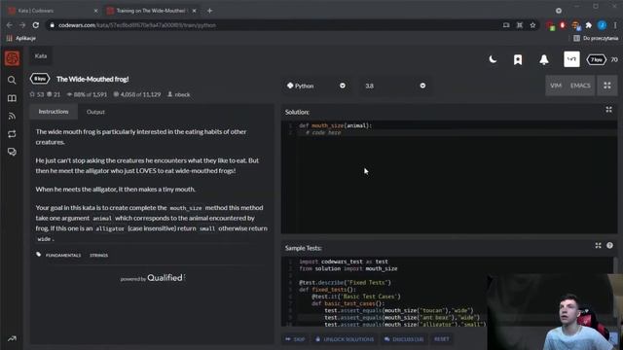This screenshot has width=623, height=350.
Task: Switch to the Output tab
Action: click(95, 112)
